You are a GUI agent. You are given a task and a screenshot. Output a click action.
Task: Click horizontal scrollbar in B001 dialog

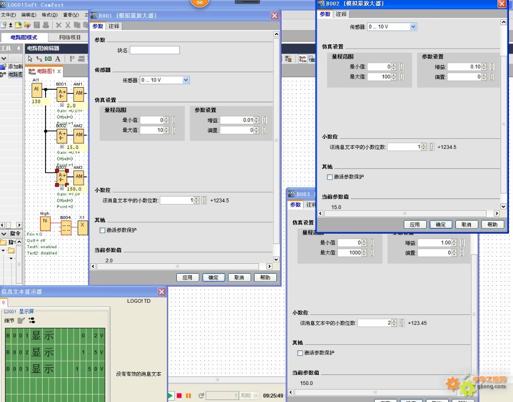coord(178,267)
